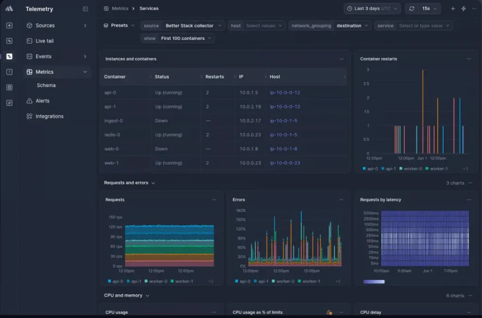Image resolution: width=482 pixels, height=318 pixels.
Task: Click the plus square rail icon
Action: 9,25
